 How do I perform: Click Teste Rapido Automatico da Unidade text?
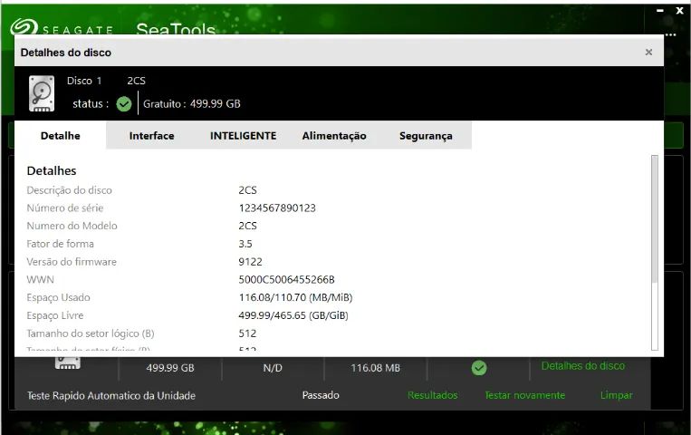click(111, 395)
